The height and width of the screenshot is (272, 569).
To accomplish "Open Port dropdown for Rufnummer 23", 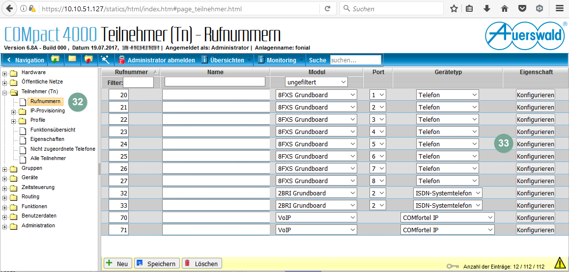I will coord(378,132).
